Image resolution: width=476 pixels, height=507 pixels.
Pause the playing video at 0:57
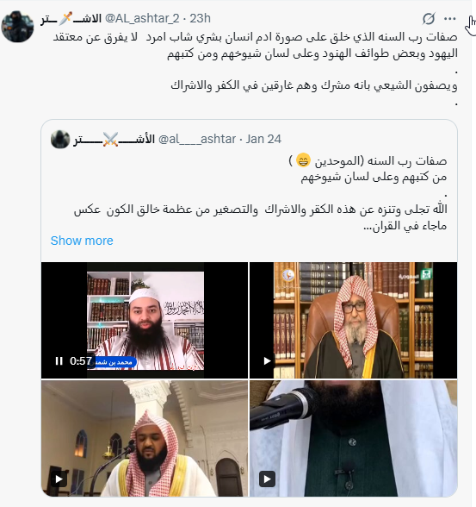point(59,361)
